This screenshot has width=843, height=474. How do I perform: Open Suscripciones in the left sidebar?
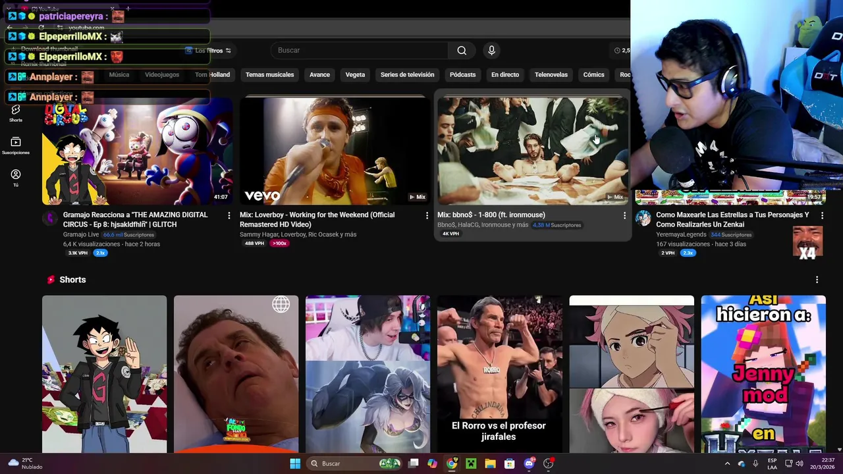coord(16,145)
